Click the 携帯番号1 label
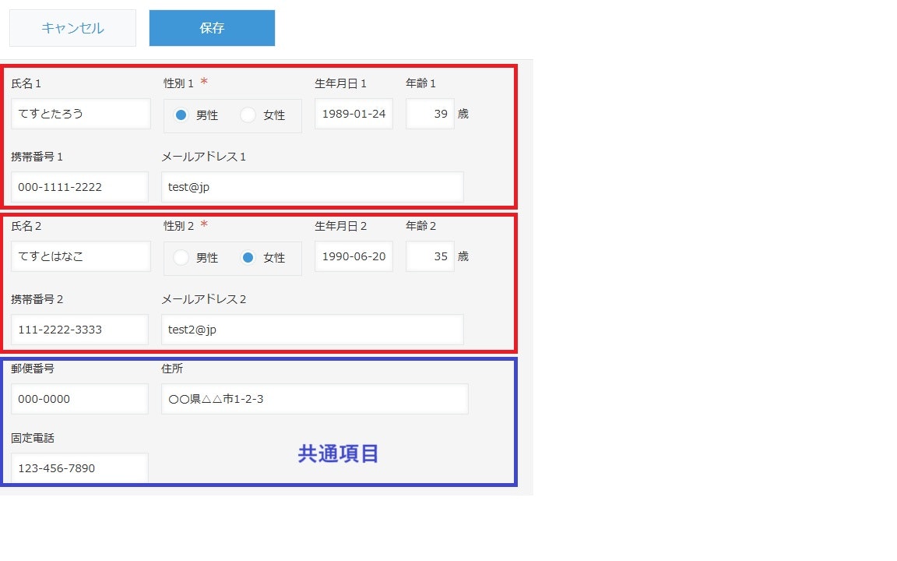The width and height of the screenshot is (897, 561). tap(37, 157)
